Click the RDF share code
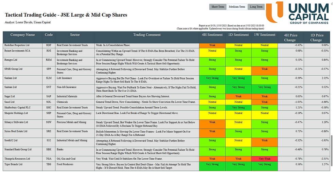This screenshot has height=172, width=333. click(x=49, y=45)
